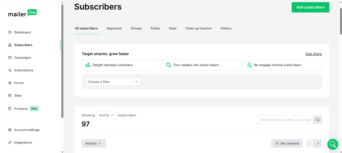Screen dimensions: 342x153
Task: Click the Set columns button
Action: (x=287, y=143)
